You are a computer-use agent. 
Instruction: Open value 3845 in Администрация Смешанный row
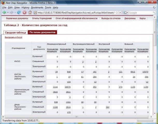click(x=55, y=92)
